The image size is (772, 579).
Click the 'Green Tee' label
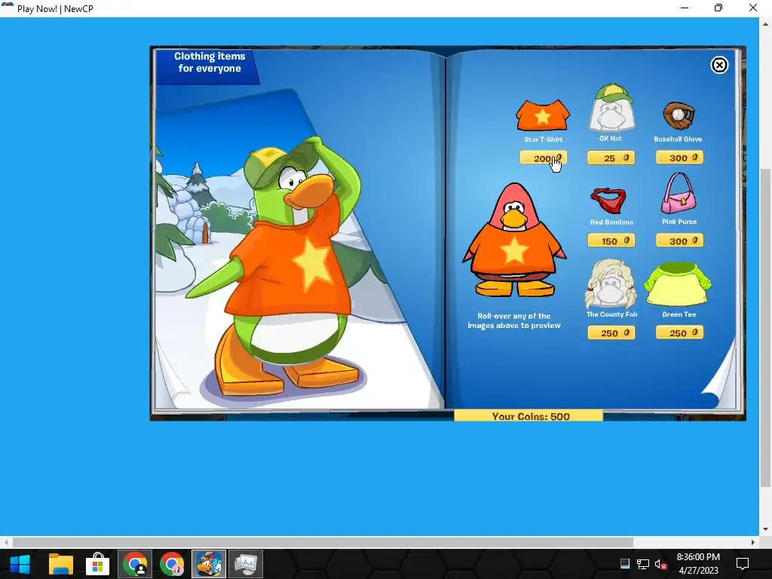pos(679,314)
